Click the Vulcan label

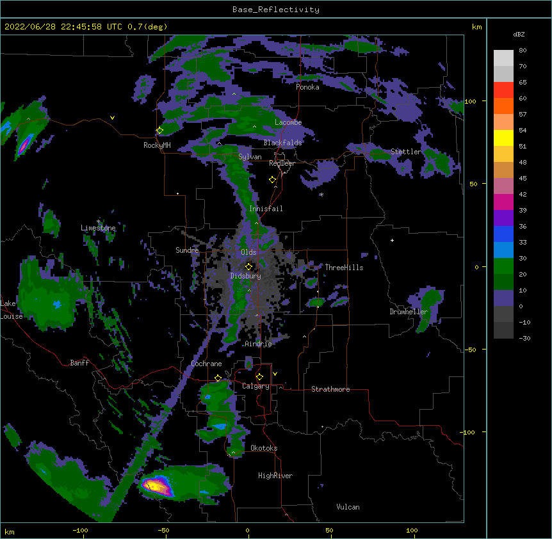[348, 507]
